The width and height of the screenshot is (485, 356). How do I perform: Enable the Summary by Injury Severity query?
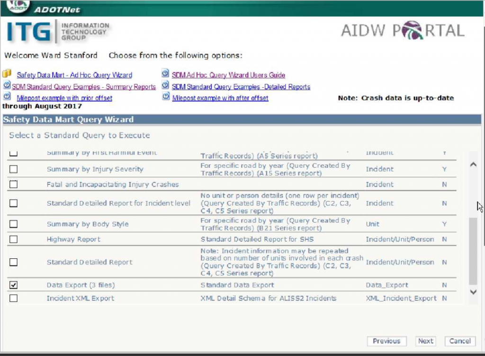click(x=14, y=169)
